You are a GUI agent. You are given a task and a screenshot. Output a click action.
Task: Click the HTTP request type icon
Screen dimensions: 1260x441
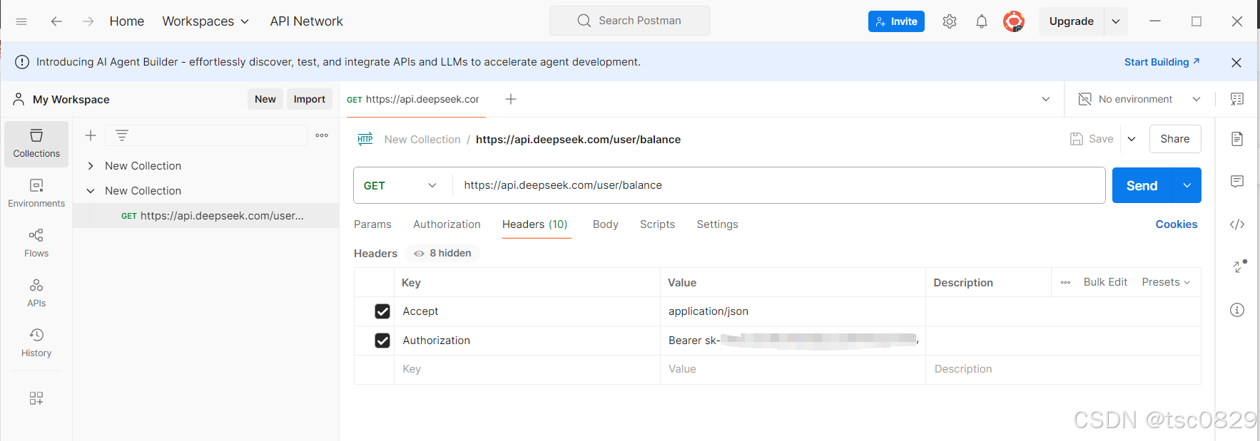pos(365,139)
